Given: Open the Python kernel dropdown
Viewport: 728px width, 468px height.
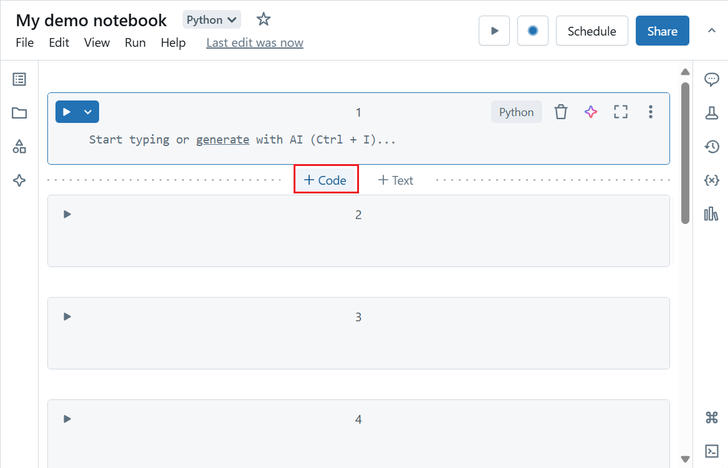Looking at the screenshot, I should [211, 19].
